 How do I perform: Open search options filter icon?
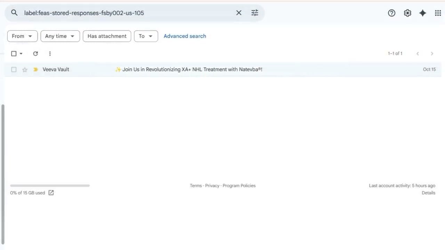255,13
